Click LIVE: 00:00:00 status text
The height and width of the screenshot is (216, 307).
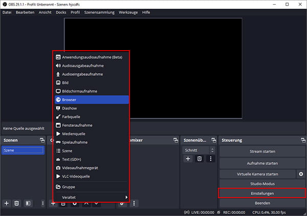(203, 212)
